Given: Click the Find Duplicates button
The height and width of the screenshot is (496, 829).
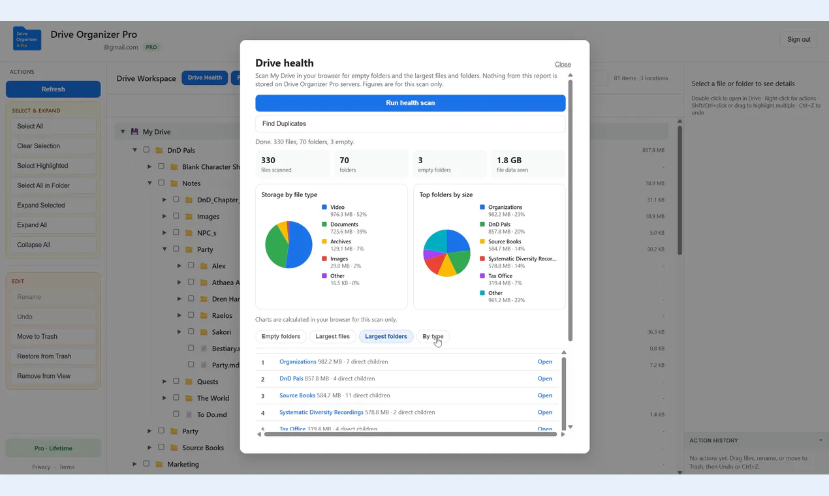Looking at the screenshot, I should coord(410,123).
